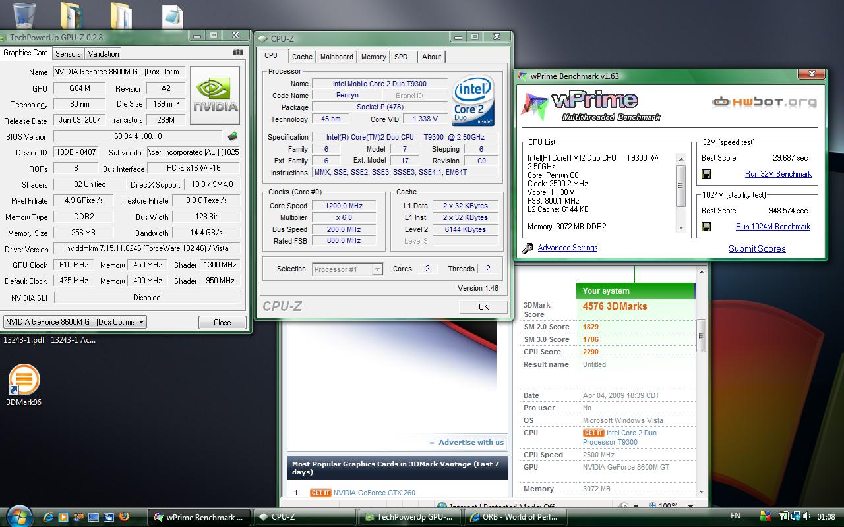
Task: Click the TechPowerUp GPU-Z taskbar button
Action: [x=409, y=517]
